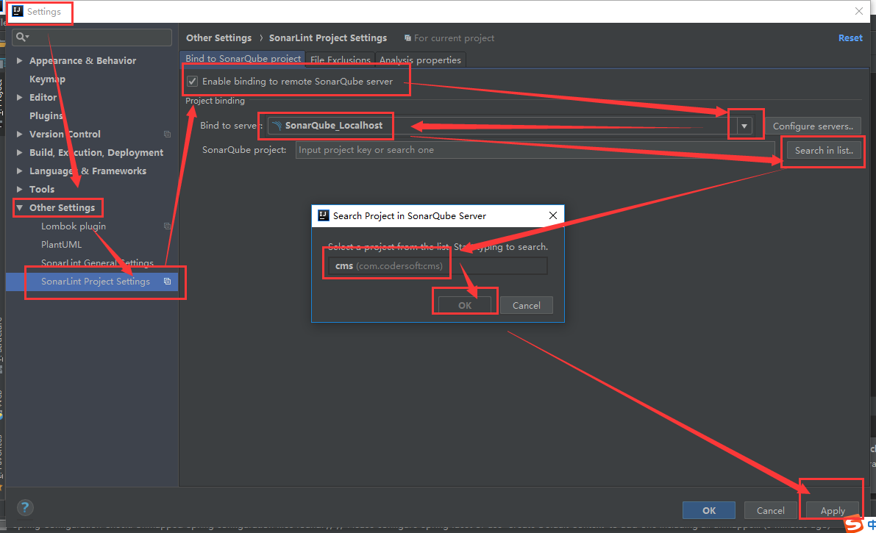Viewport: 876px width, 533px height.
Task: Click the project-level icon beside Lombok plugin
Action: click(167, 226)
